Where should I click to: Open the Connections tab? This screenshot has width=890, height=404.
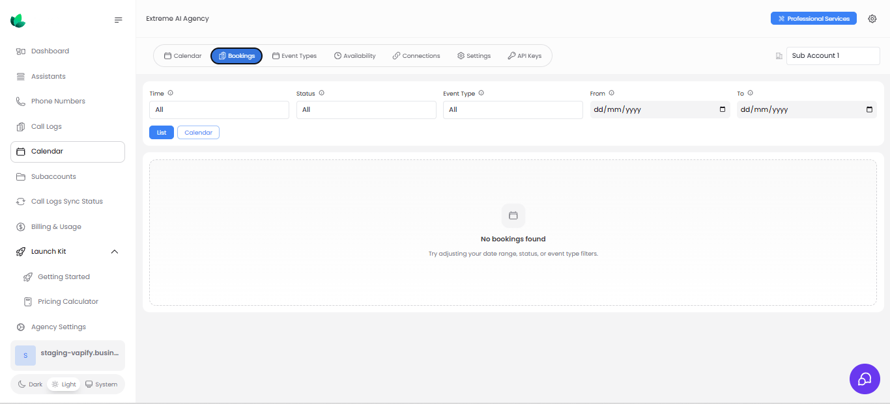(x=416, y=56)
